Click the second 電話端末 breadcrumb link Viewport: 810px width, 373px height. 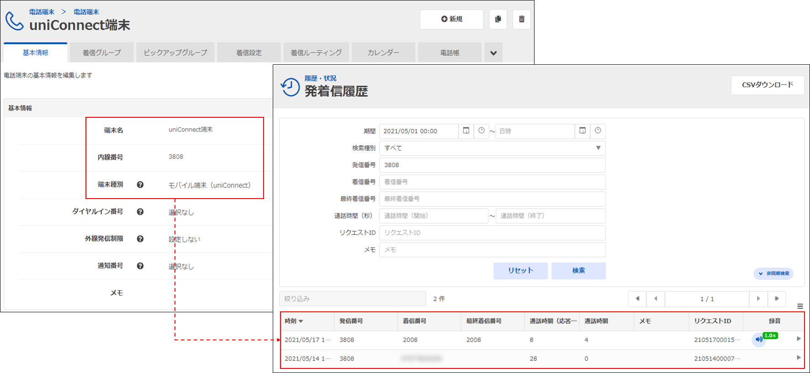coord(86,12)
